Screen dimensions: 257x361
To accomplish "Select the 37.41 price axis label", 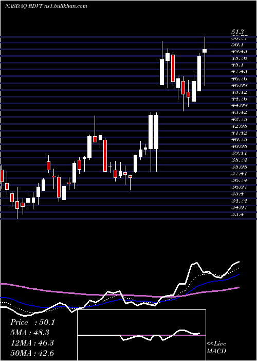I will pyautogui.click(x=239, y=173).
